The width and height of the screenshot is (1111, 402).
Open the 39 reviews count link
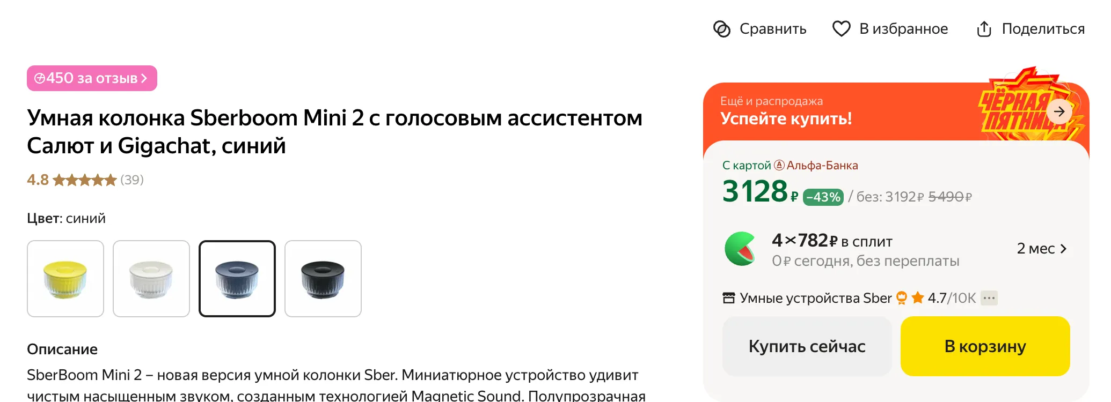[x=132, y=180]
